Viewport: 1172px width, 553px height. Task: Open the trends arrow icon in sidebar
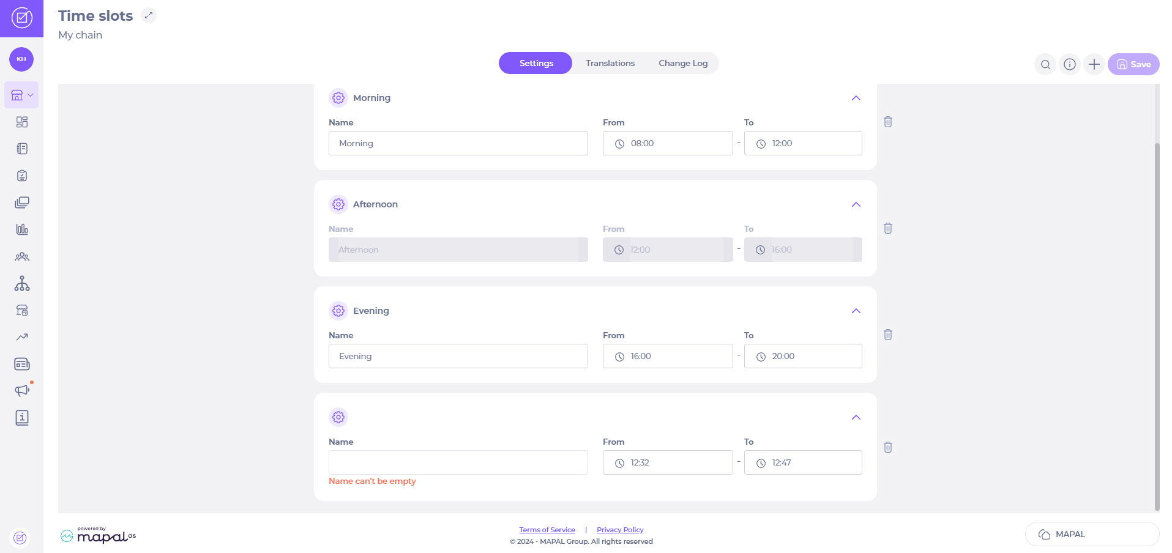coord(21,337)
